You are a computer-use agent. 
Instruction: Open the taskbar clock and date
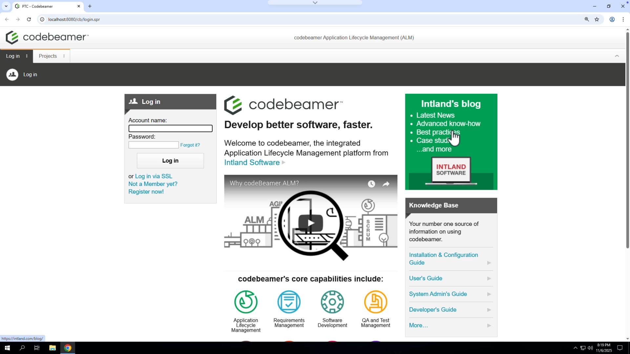point(604,348)
